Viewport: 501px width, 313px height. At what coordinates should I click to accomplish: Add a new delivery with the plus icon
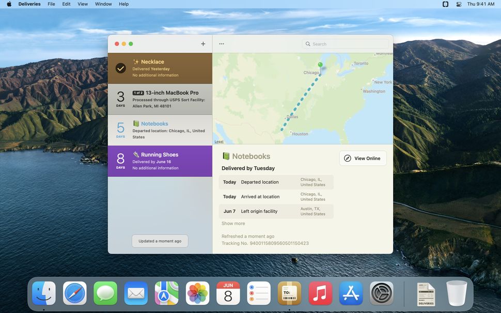pyautogui.click(x=203, y=44)
